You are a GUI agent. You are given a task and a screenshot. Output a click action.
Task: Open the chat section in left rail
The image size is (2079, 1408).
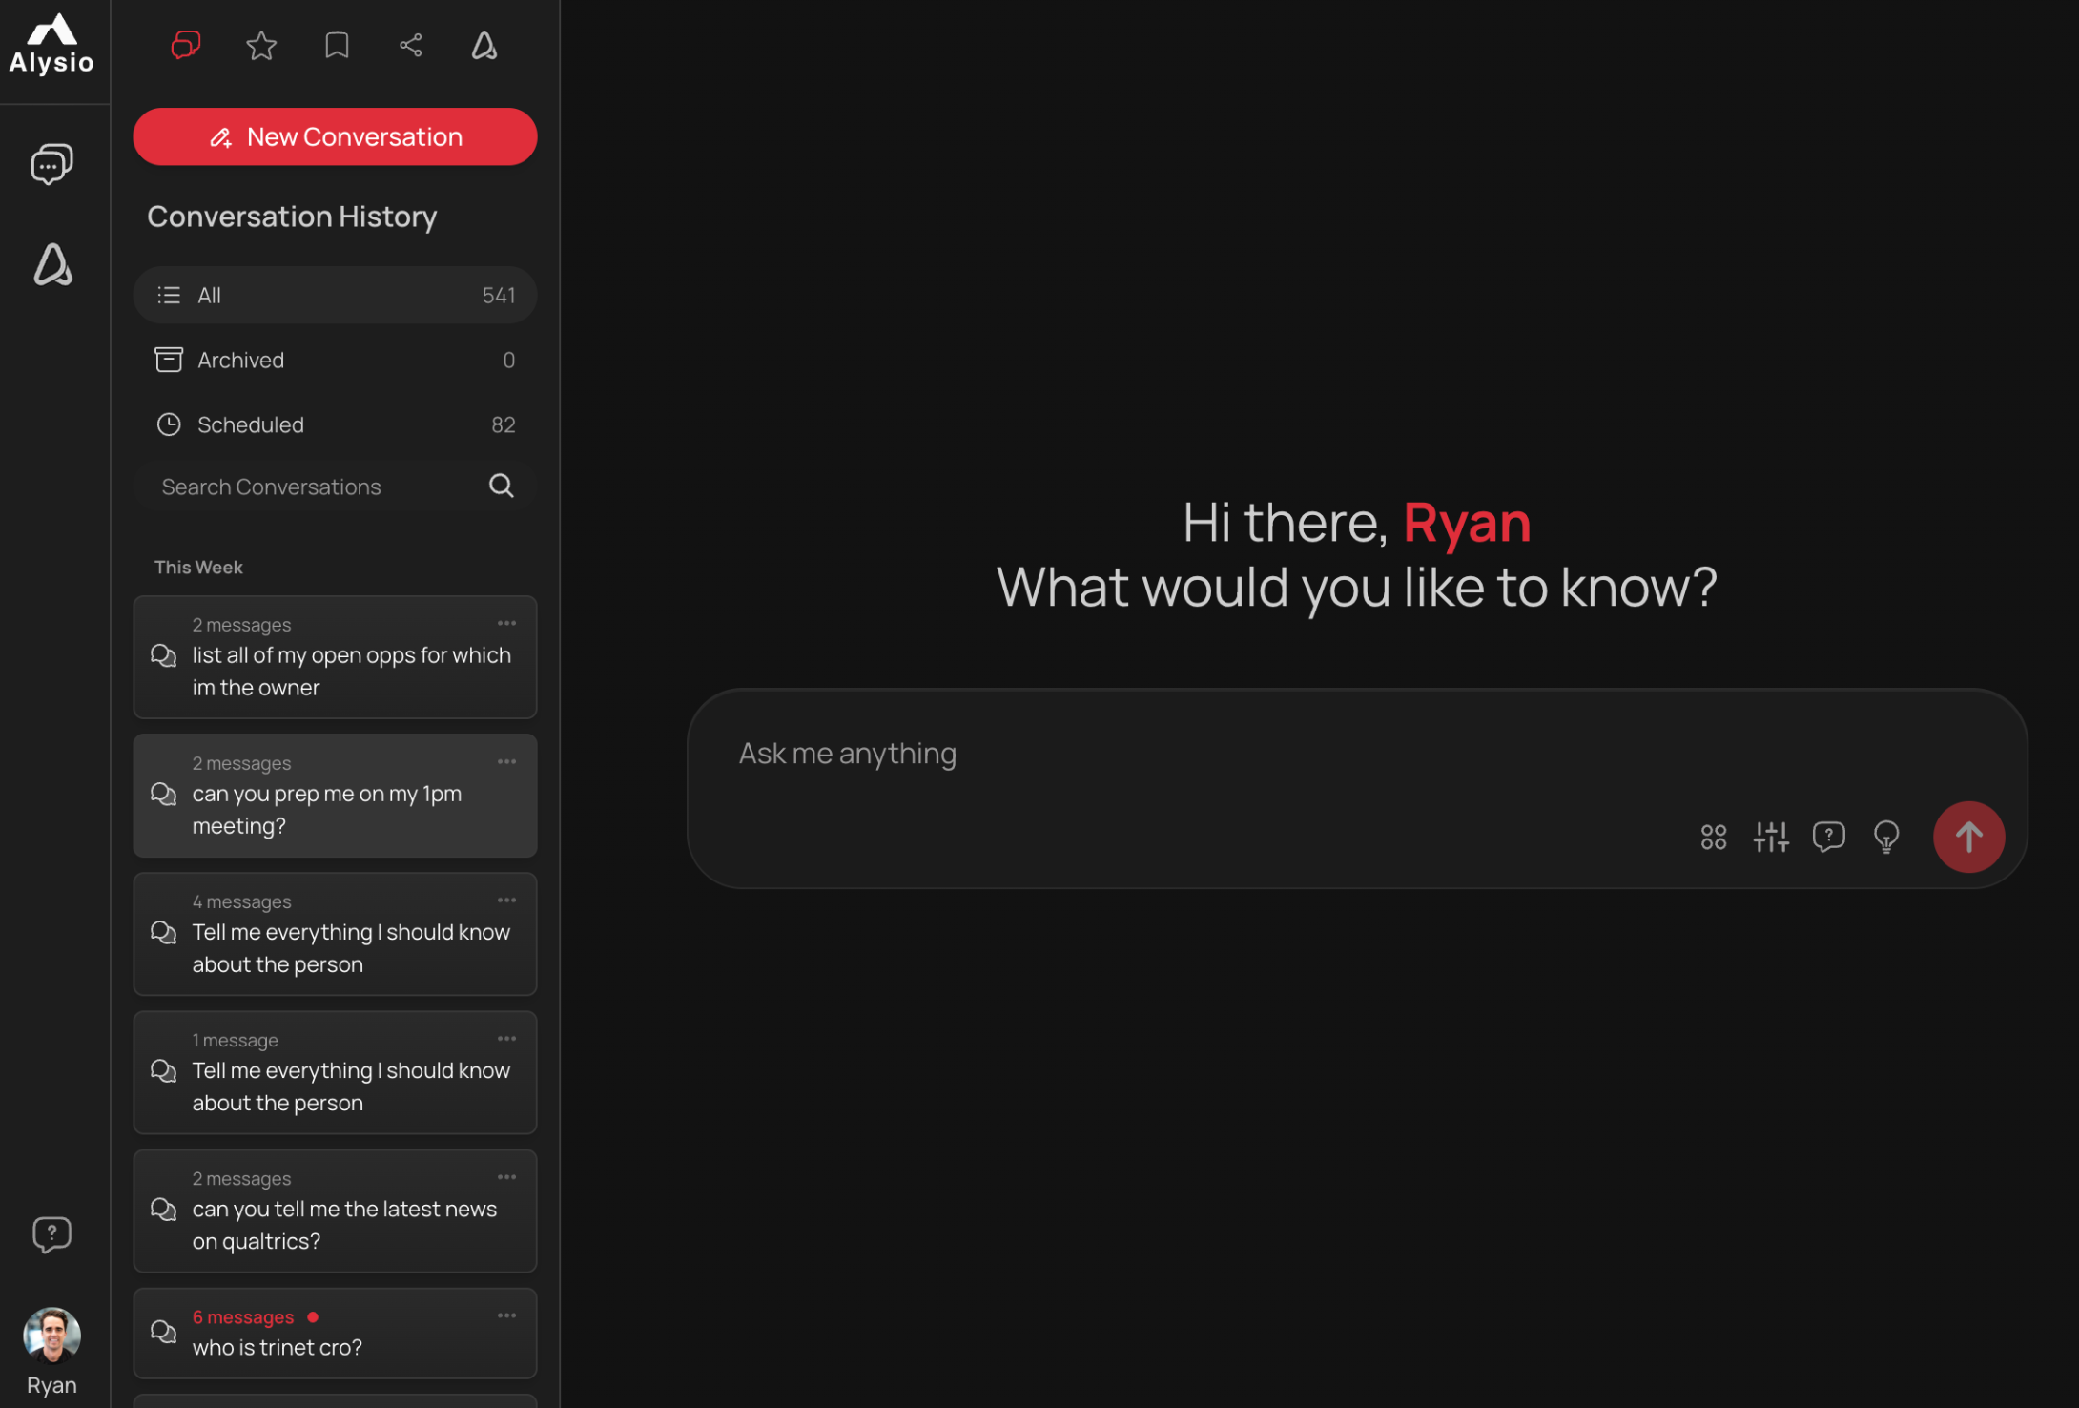pyautogui.click(x=51, y=164)
